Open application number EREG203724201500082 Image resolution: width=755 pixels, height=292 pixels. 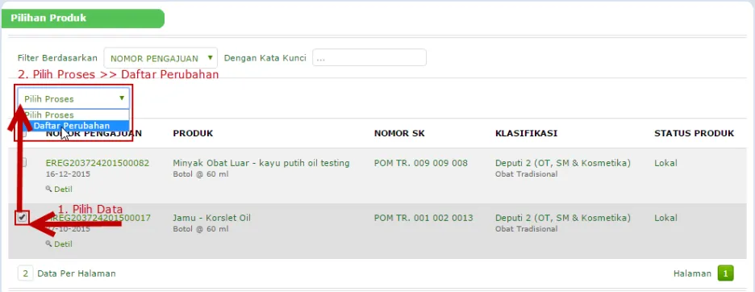[x=98, y=164]
